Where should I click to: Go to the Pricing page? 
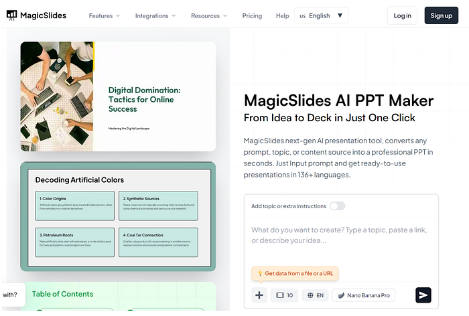pyautogui.click(x=252, y=15)
